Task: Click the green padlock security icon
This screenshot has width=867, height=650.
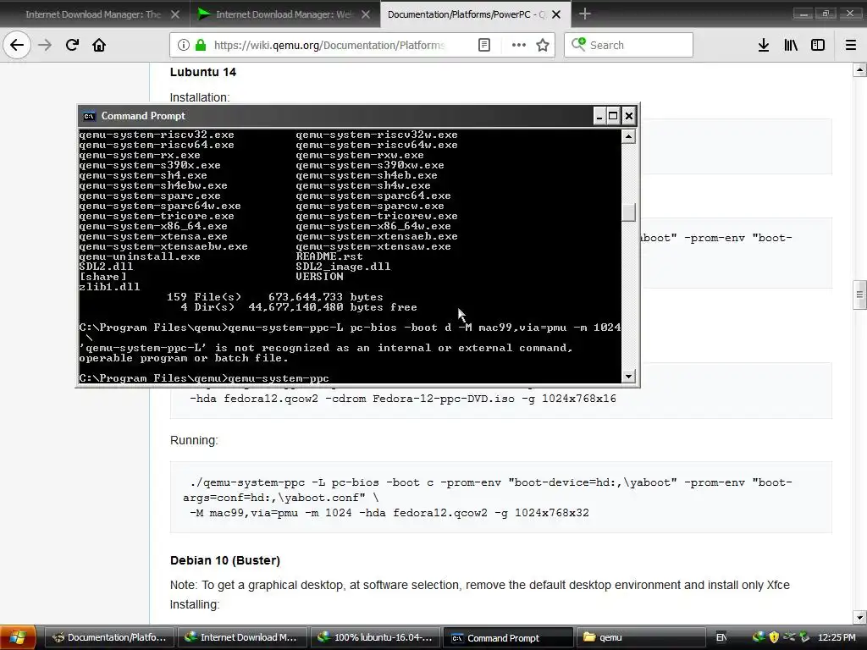Action: tap(201, 45)
